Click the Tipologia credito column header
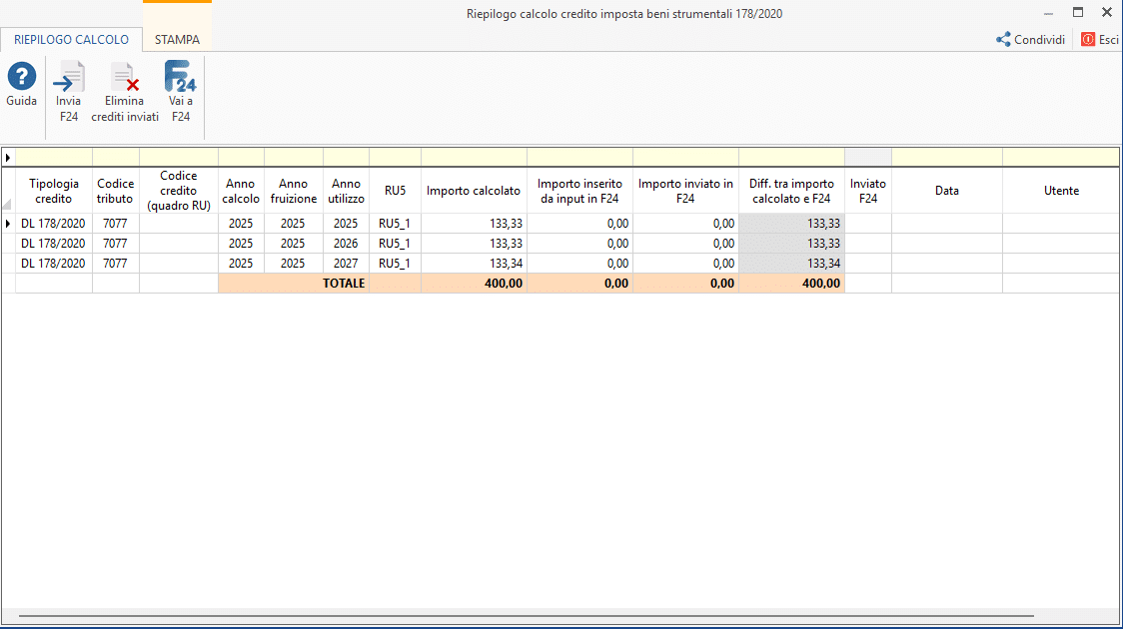The width and height of the screenshot is (1123, 629). pyautogui.click(x=54, y=191)
